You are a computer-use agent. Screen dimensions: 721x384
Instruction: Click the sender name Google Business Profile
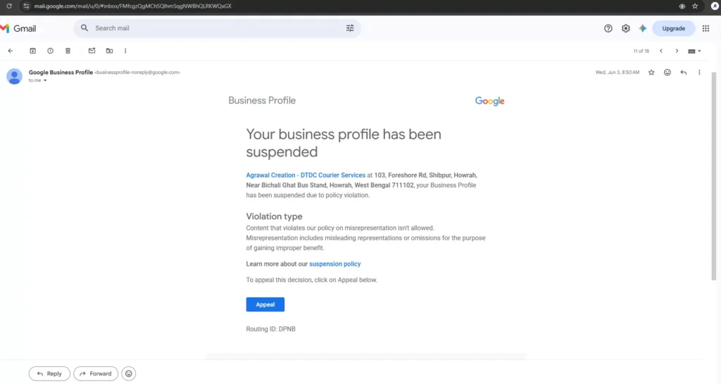pyautogui.click(x=61, y=72)
